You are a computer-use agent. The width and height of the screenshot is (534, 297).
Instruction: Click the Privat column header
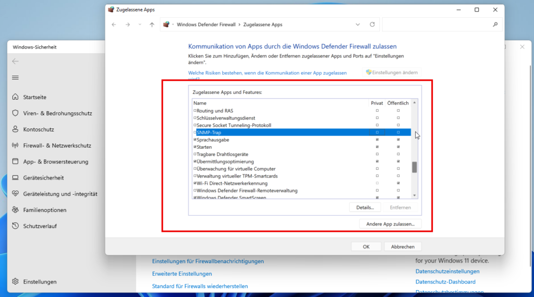click(377, 103)
